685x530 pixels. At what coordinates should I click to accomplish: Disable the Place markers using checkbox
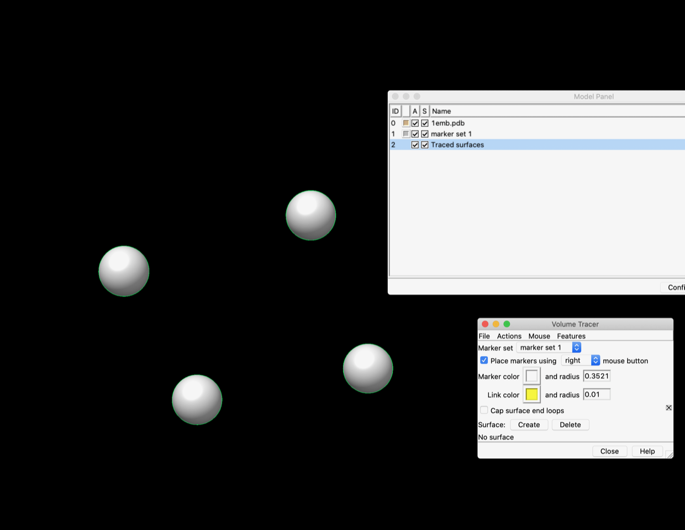(484, 361)
